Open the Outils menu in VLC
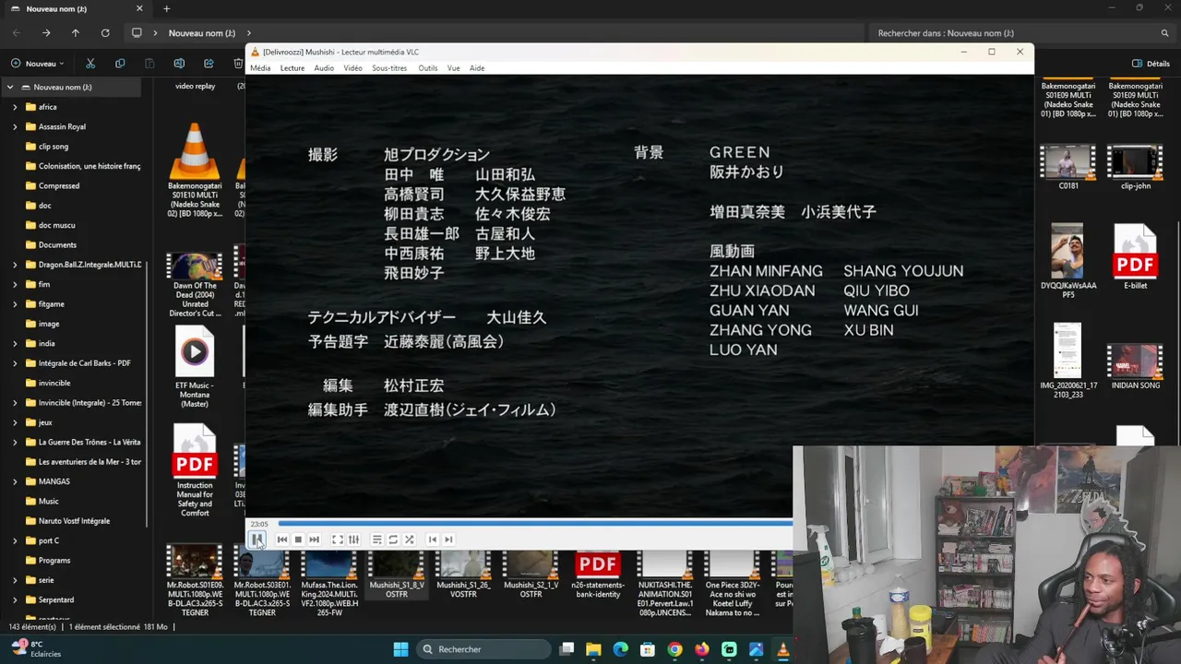Image resolution: width=1181 pixels, height=664 pixels. [428, 68]
